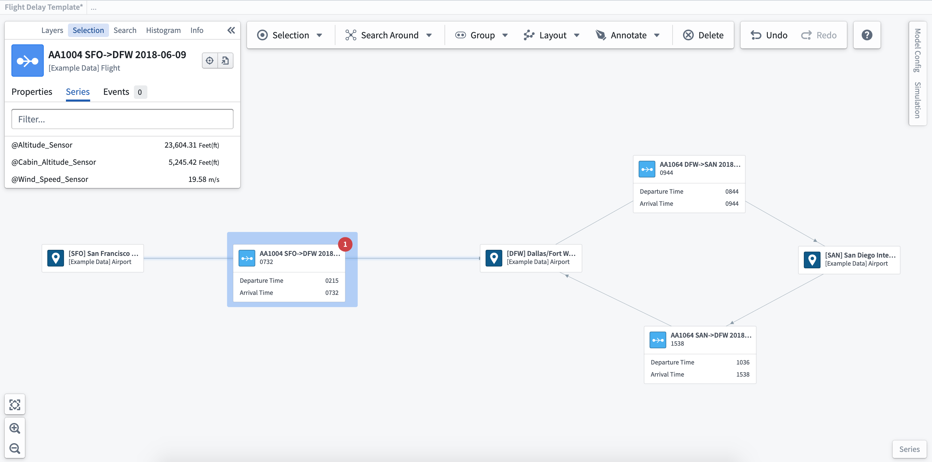Select the @Altitude_Sensor series row
Viewport: 932px width, 462px height.
(122, 145)
